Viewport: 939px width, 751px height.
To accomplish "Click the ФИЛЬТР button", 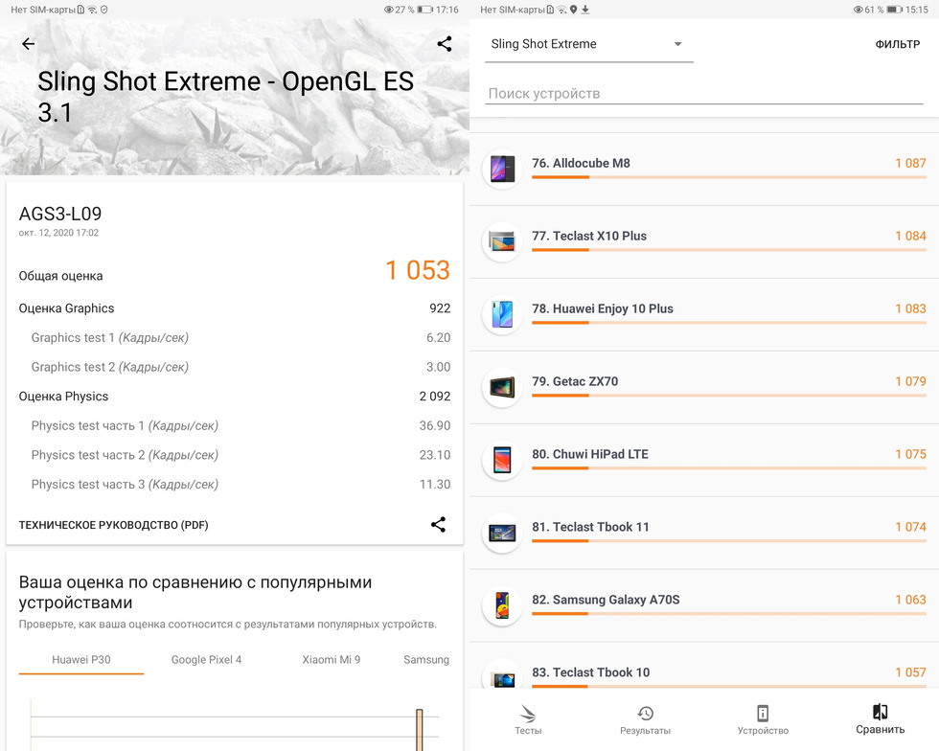I will (x=897, y=44).
